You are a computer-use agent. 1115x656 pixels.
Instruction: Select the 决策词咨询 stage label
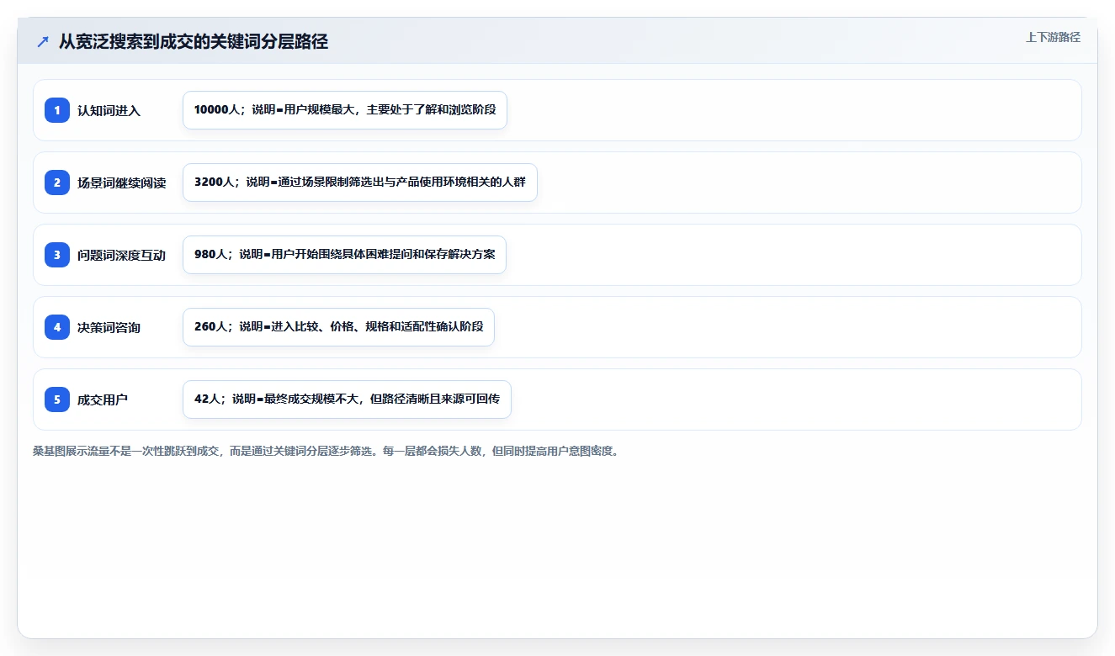[x=109, y=328]
